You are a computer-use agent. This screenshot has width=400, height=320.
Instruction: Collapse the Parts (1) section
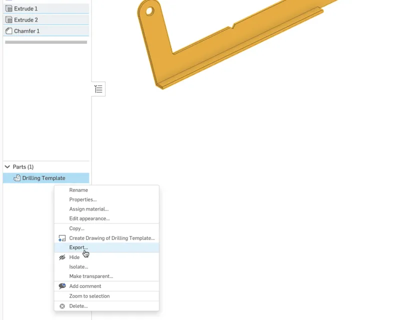tap(7, 167)
